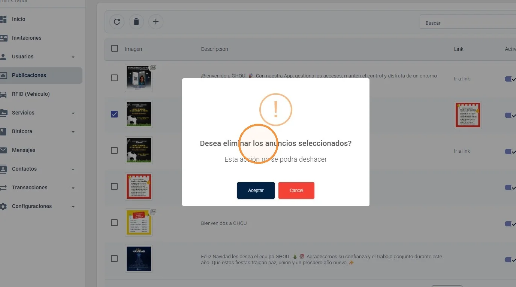
Task: Confirm deletion with Aceptar button
Action: coord(256,190)
